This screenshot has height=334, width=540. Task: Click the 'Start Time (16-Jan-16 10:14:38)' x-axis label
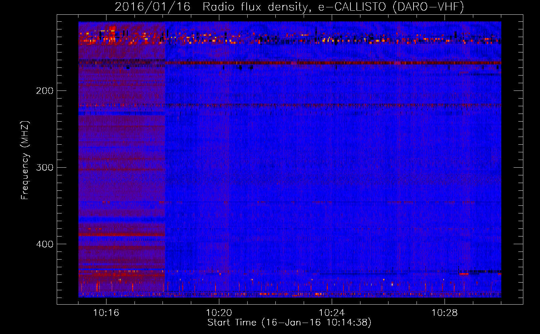click(289, 323)
